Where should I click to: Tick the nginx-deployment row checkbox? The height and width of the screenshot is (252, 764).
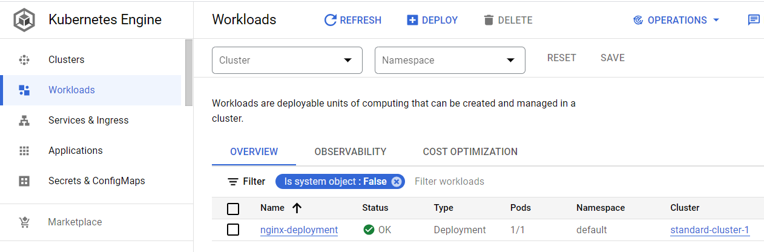[233, 230]
